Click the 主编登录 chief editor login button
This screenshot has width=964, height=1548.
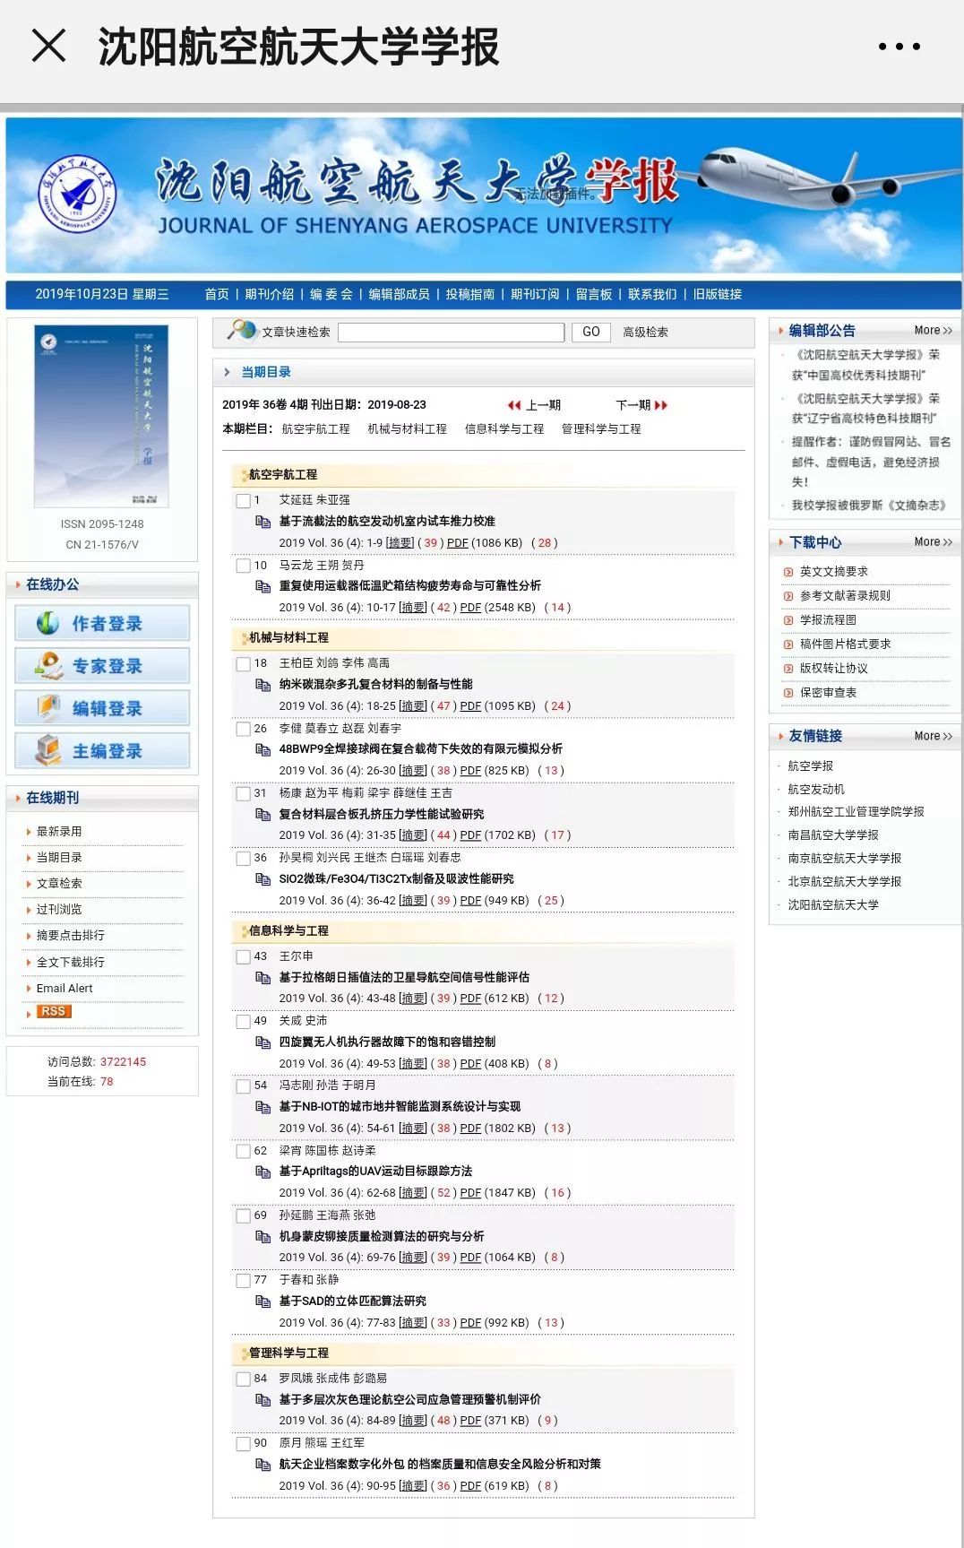102,751
